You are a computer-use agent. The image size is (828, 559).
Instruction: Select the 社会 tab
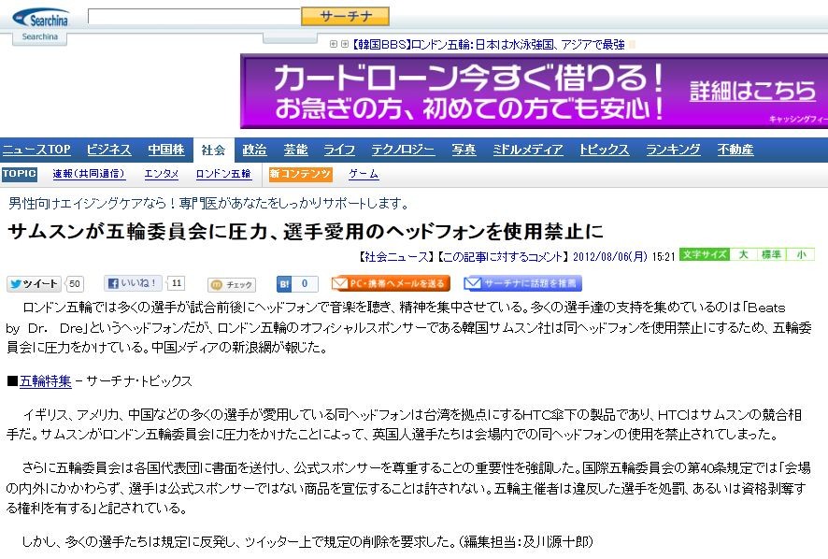point(213,150)
